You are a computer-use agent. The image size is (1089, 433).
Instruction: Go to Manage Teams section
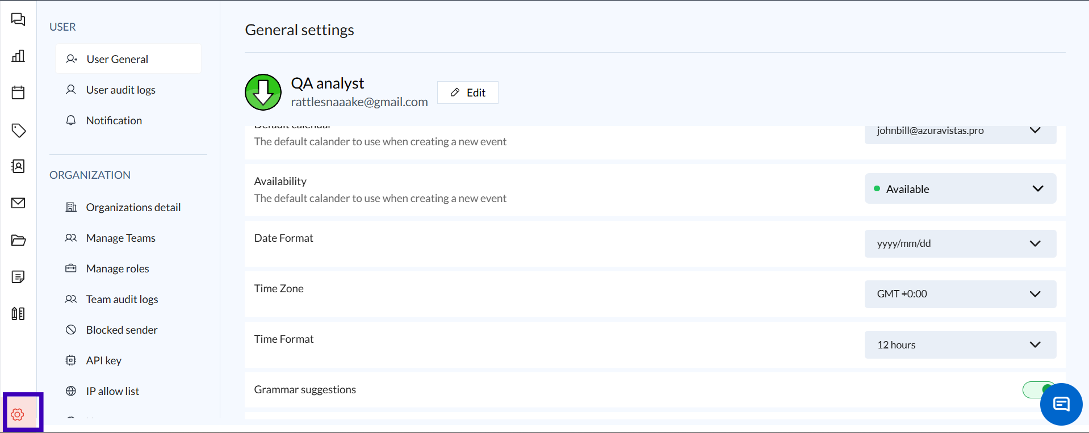(120, 238)
